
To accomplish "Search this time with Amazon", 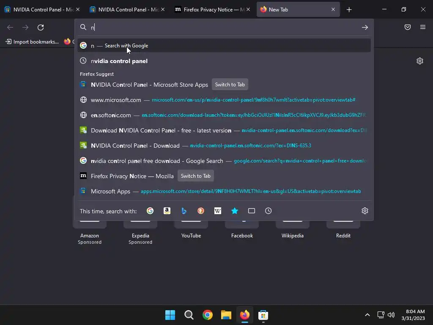I will pyautogui.click(x=167, y=211).
